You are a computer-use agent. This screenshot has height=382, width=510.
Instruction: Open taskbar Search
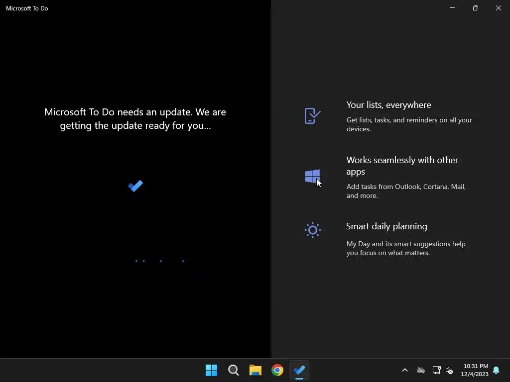coord(233,370)
